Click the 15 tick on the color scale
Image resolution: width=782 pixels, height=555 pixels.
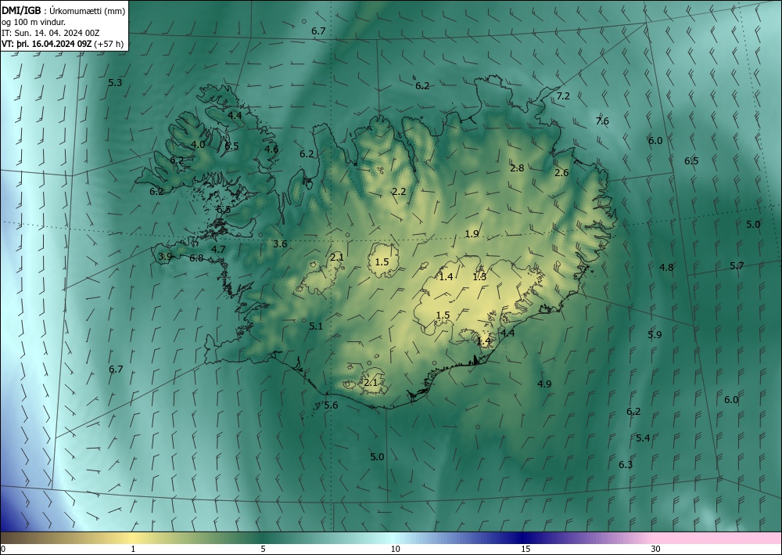point(526,550)
